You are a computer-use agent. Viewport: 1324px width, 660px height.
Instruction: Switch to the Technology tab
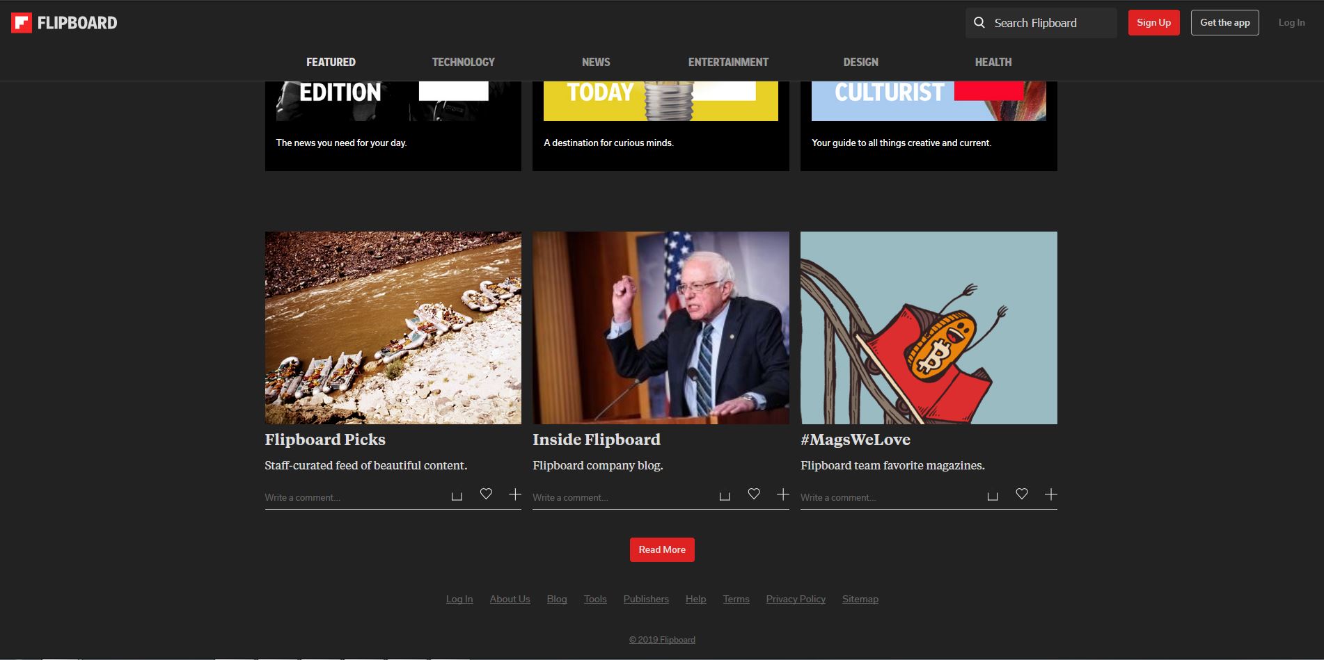(464, 62)
